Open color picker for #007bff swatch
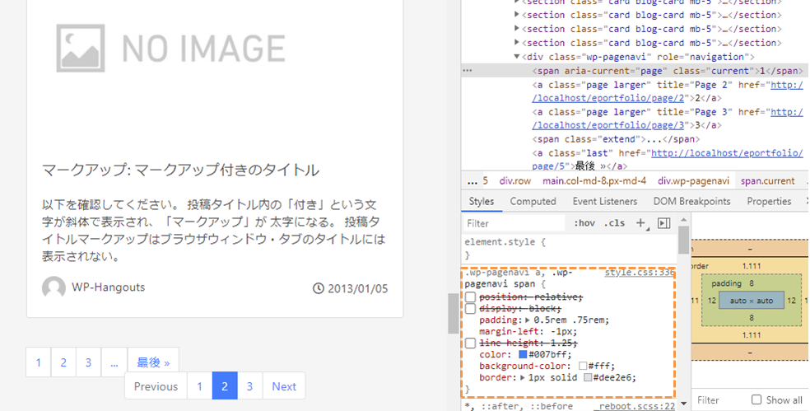The image size is (810, 411). pyautogui.click(x=522, y=355)
